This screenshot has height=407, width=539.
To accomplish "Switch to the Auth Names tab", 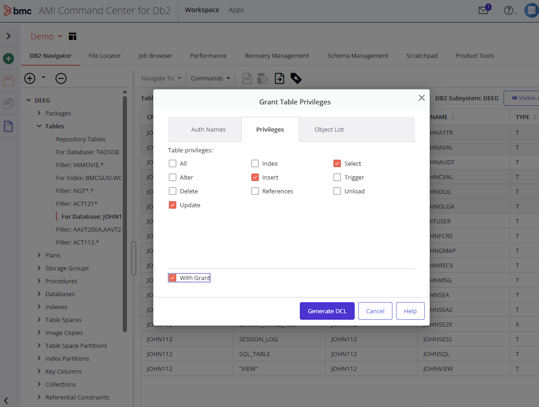I will click(208, 129).
